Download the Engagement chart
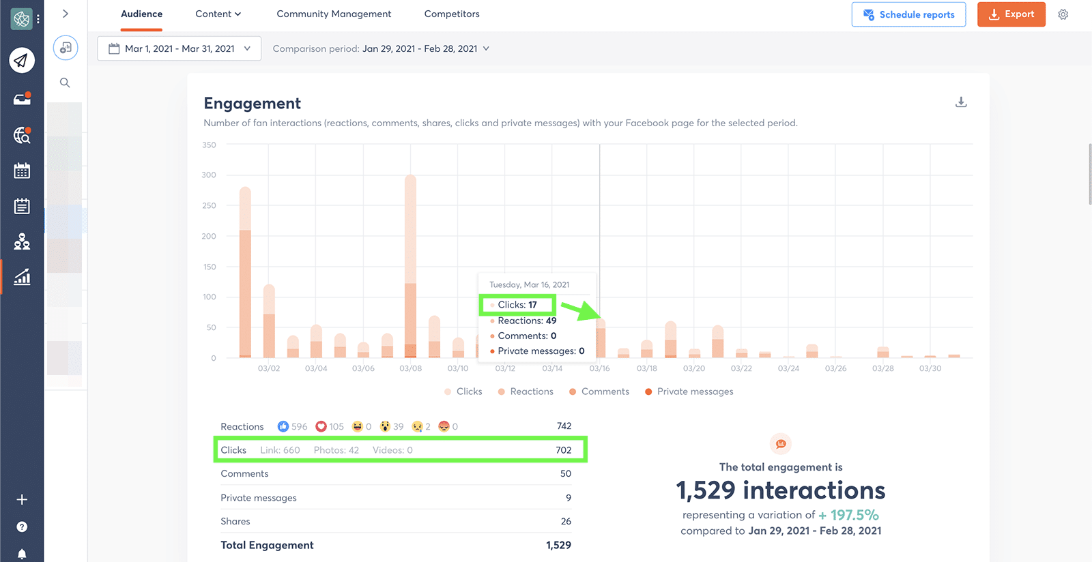This screenshot has height=562, width=1092. click(x=961, y=102)
